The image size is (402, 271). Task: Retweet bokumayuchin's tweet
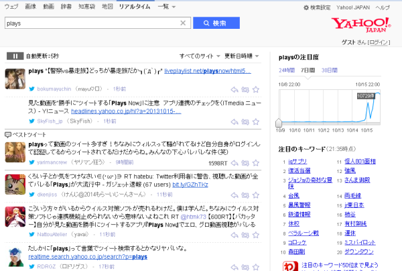[x=245, y=89]
